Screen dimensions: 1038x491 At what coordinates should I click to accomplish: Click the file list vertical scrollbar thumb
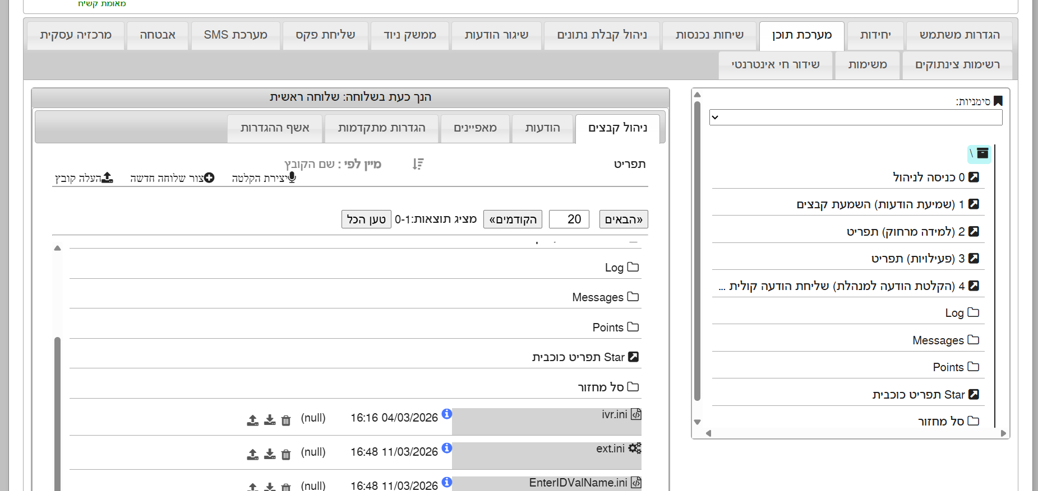57,414
